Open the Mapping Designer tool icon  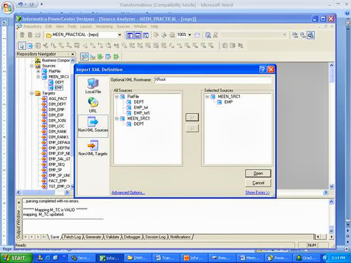[116, 57]
